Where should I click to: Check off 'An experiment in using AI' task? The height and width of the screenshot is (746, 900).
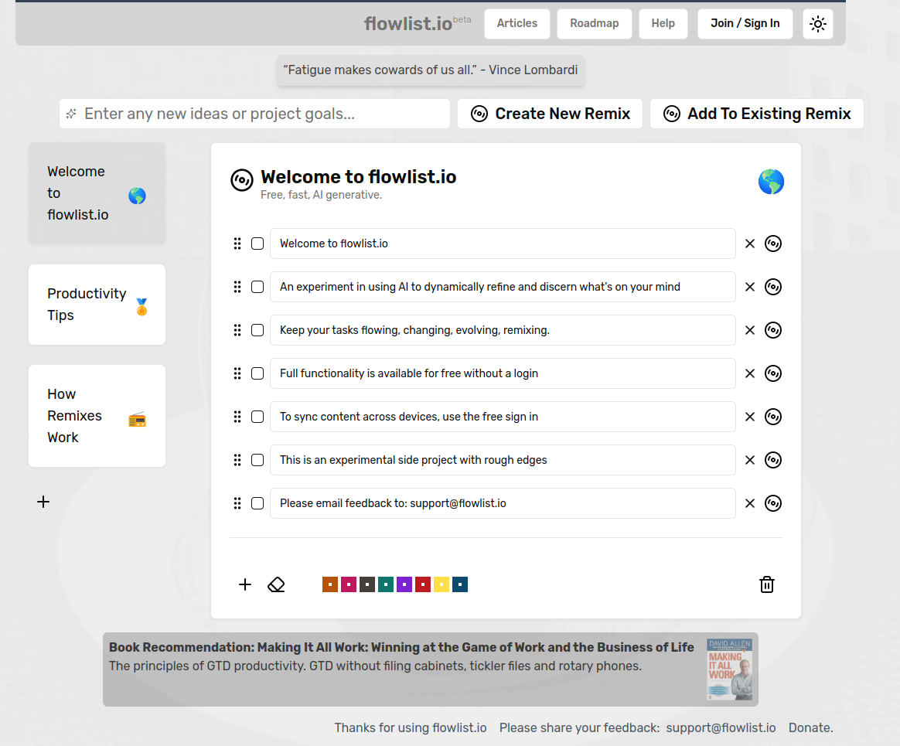click(257, 287)
